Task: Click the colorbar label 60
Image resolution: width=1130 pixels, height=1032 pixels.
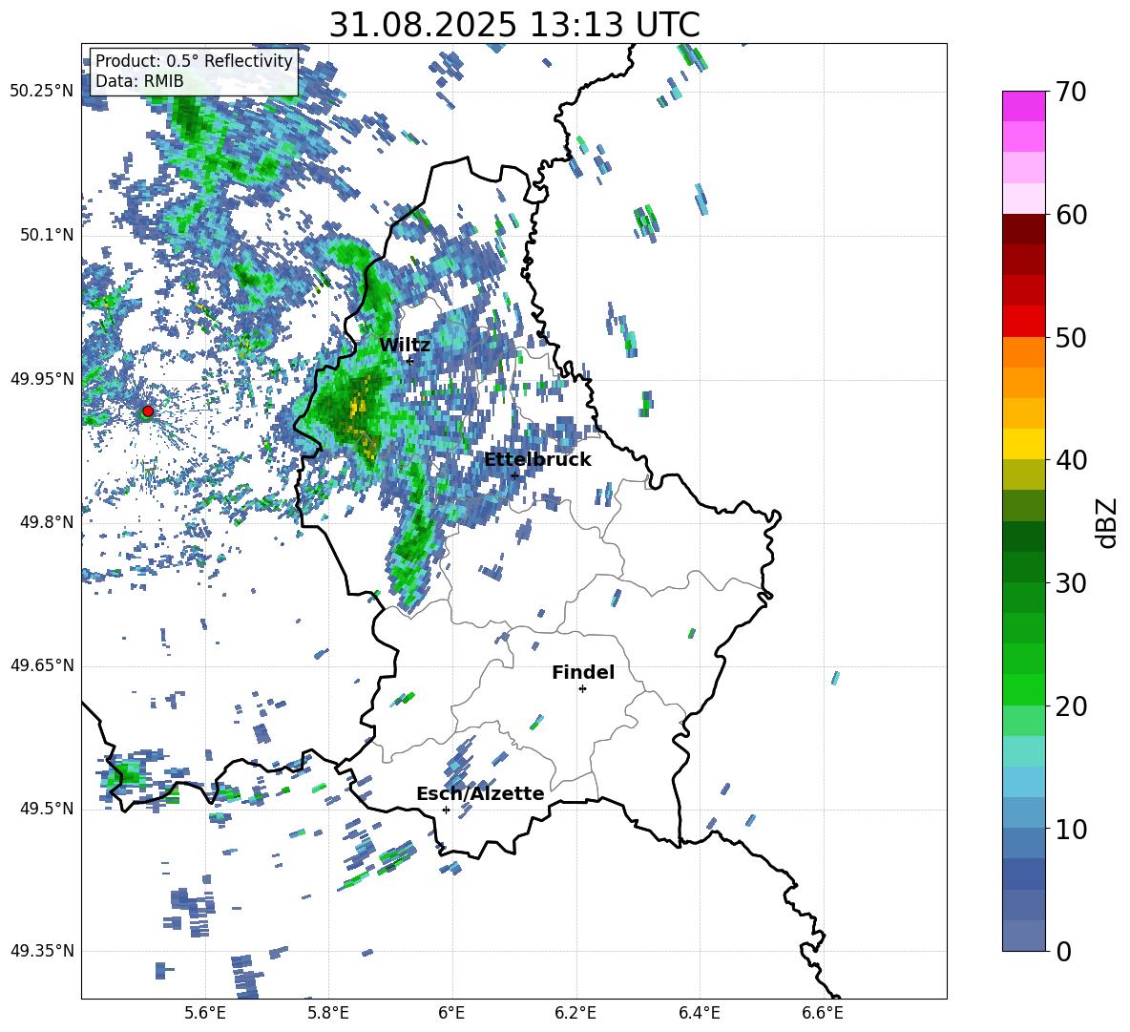Action: click(1071, 215)
